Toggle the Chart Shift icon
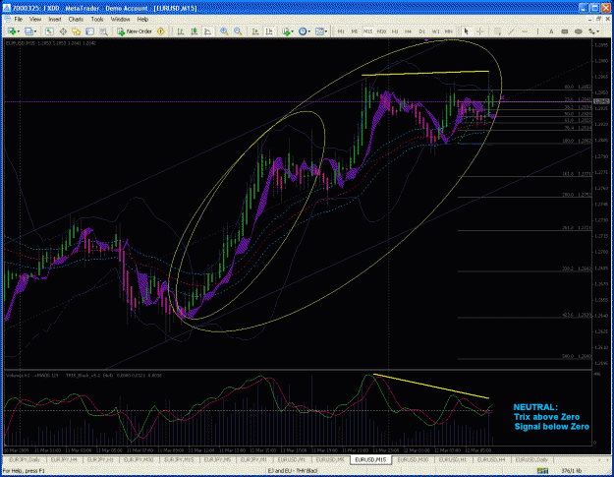This screenshot has height=477, width=614. click(x=269, y=31)
